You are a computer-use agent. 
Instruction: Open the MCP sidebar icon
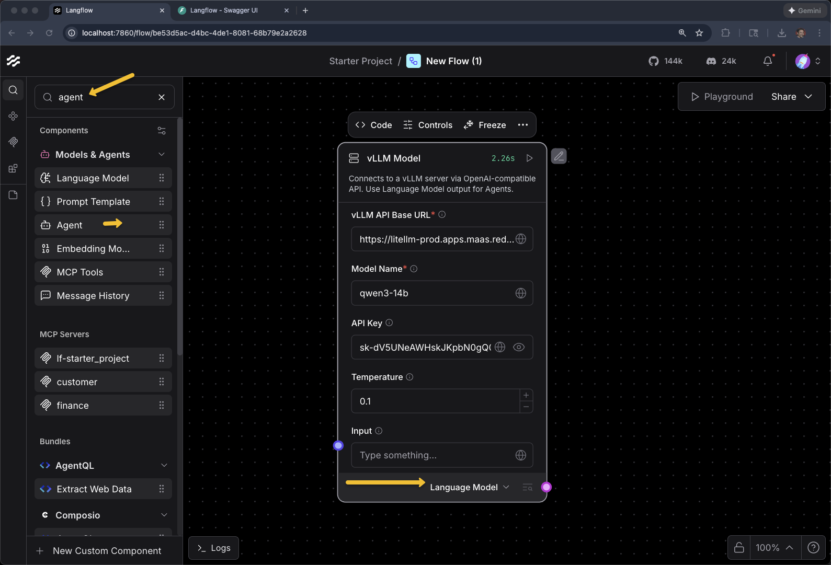(13, 142)
